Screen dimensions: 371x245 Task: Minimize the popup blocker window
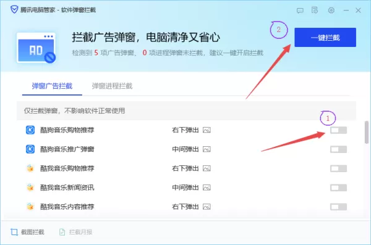[346, 10]
